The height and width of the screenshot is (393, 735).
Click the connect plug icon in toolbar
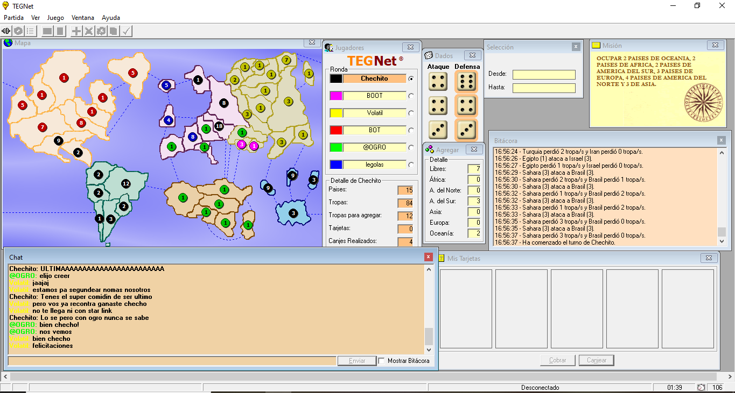[x=6, y=31]
